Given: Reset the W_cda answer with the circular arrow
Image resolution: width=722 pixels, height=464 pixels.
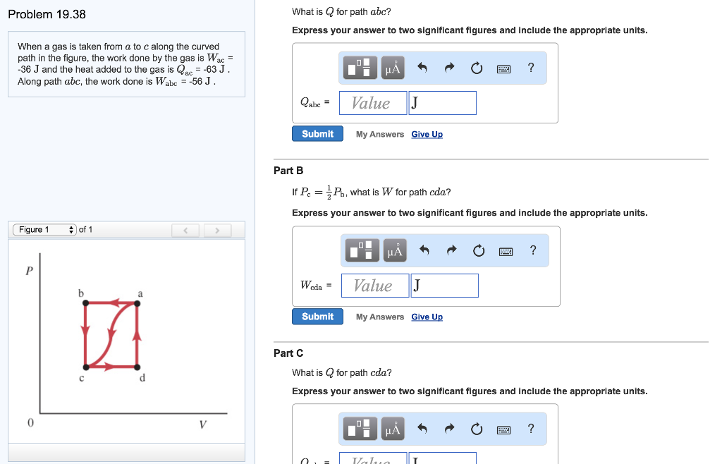Looking at the screenshot, I should click(x=479, y=250).
